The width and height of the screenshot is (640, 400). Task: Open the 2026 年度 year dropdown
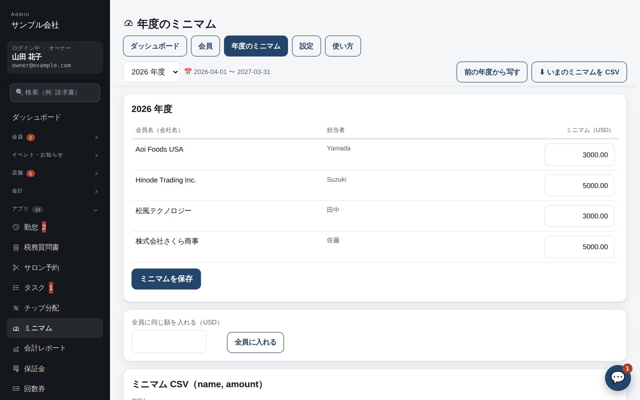pos(152,72)
